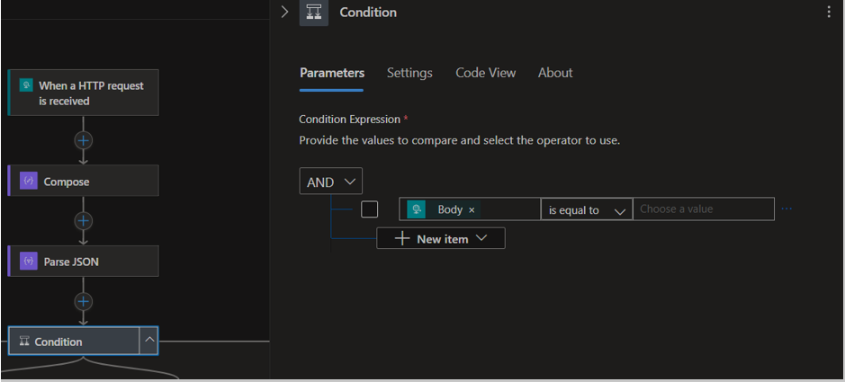Open the 'is equal to' operator dropdown
The width and height of the screenshot is (845, 382).
pos(587,209)
